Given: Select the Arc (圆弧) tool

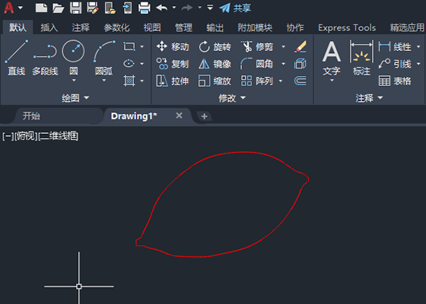Looking at the screenshot, I should pyautogui.click(x=104, y=58).
